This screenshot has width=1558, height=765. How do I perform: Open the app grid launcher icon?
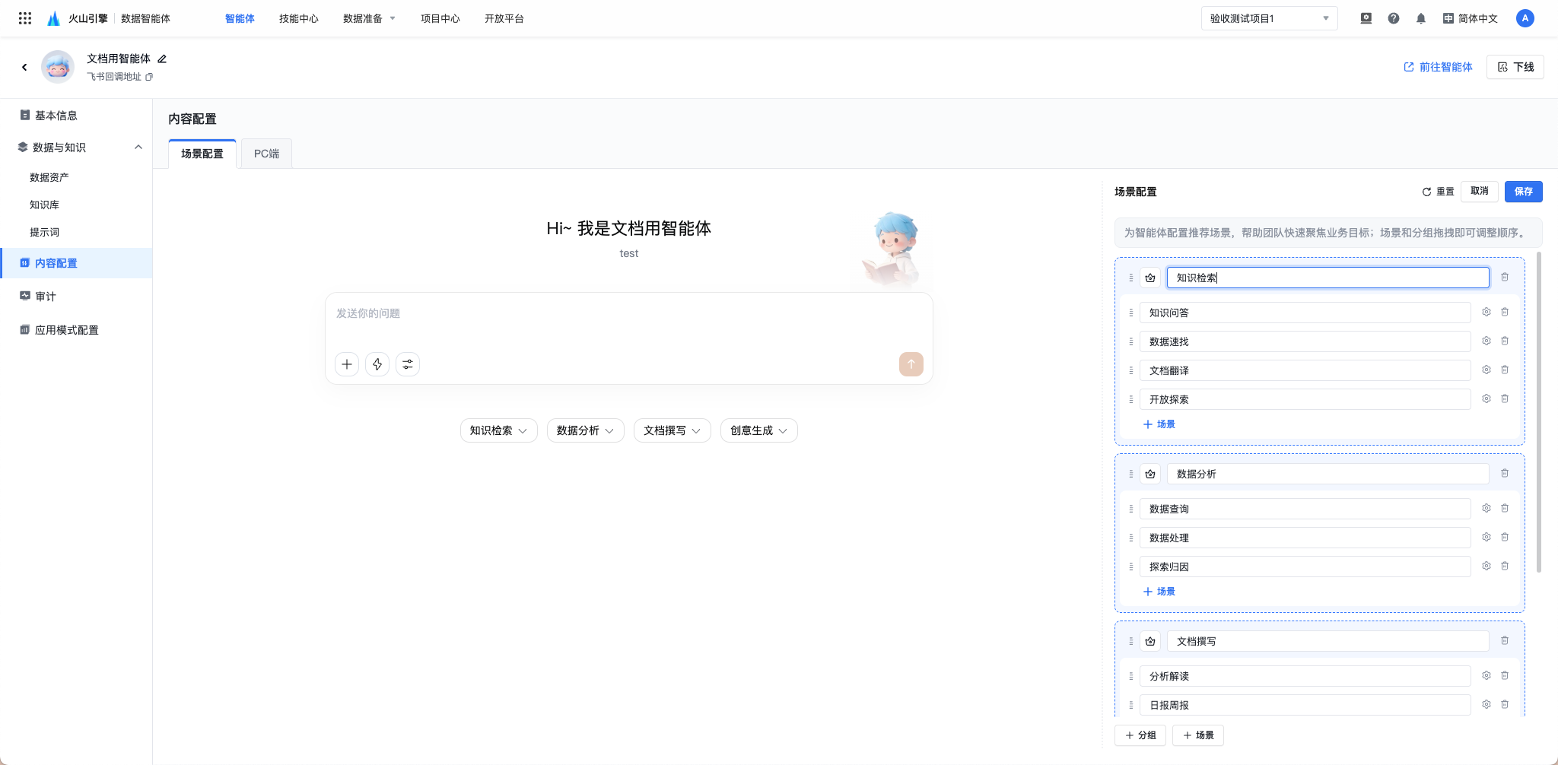25,18
